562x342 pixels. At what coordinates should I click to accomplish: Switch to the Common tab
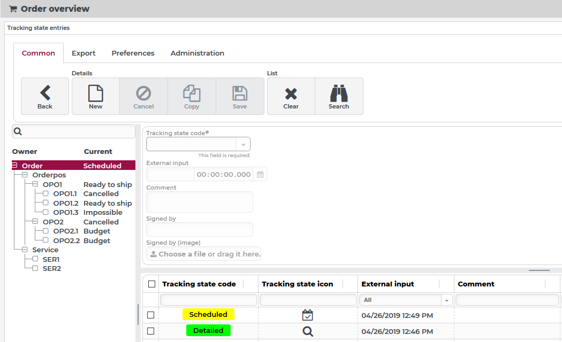coord(39,53)
